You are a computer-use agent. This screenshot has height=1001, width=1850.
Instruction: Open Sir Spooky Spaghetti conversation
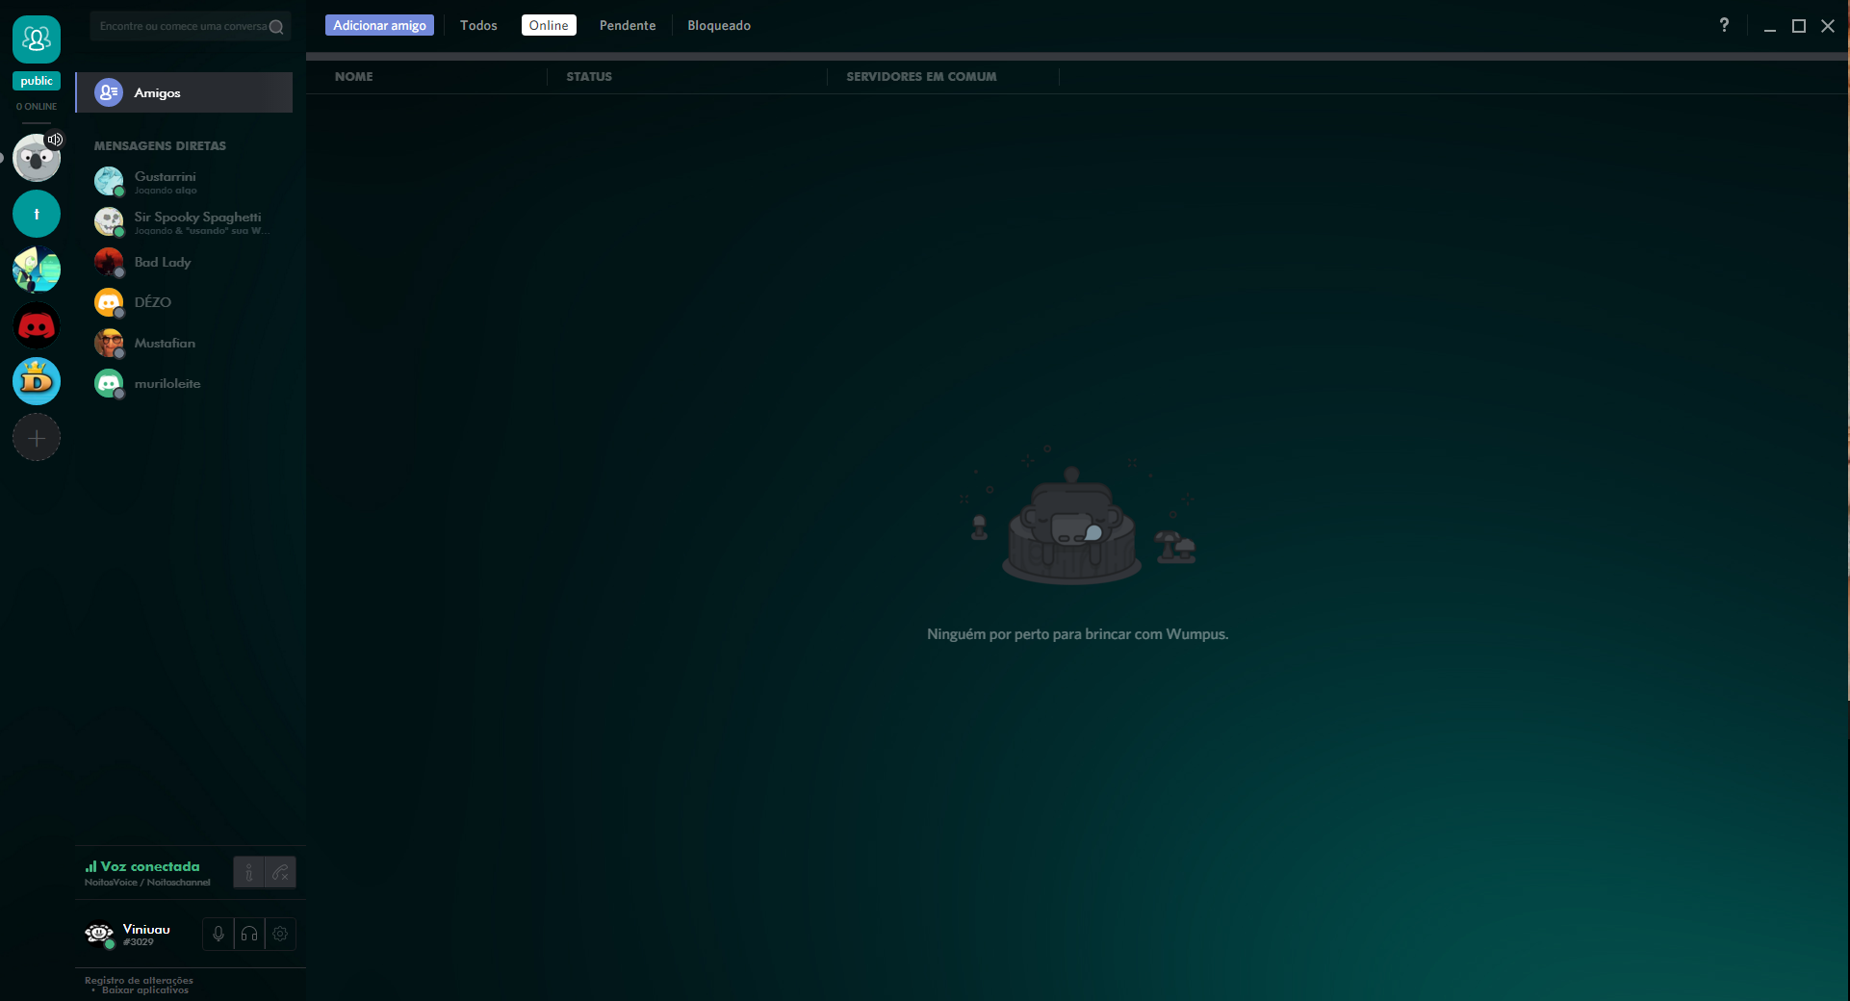coord(184,221)
